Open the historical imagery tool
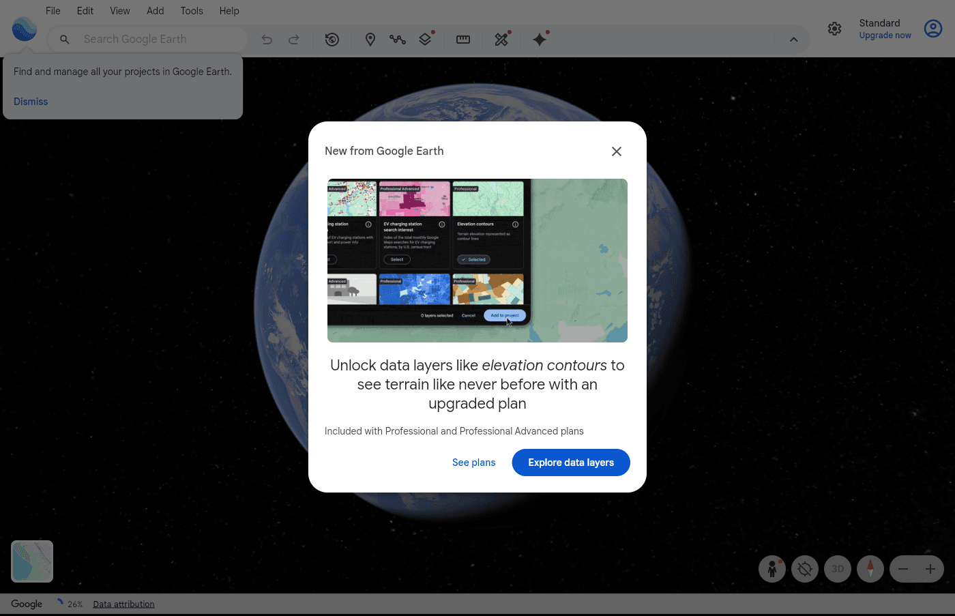Viewport: 955px width, 616px height. coord(332,40)
